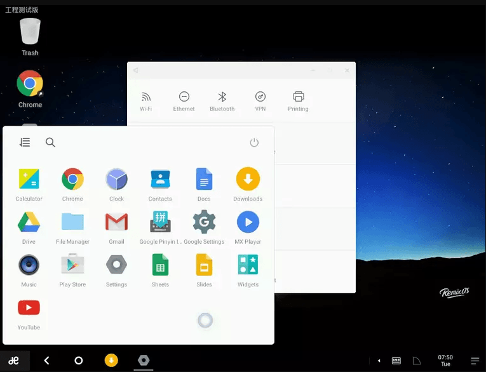The image size is (486, 372).
Task: Go back using Settings window arrow
Action: [x=136, y=70]
